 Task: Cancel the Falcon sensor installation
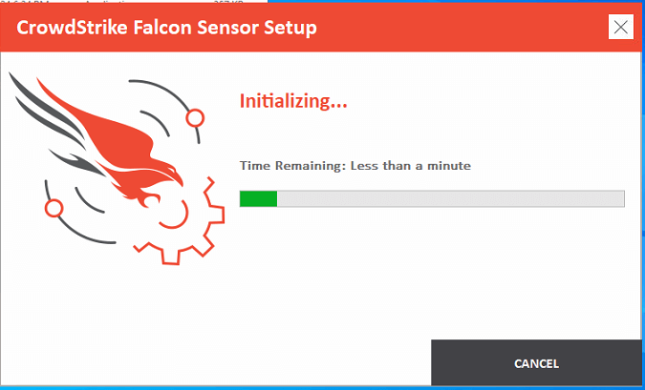pyautogui.click(x=536, y=363)
